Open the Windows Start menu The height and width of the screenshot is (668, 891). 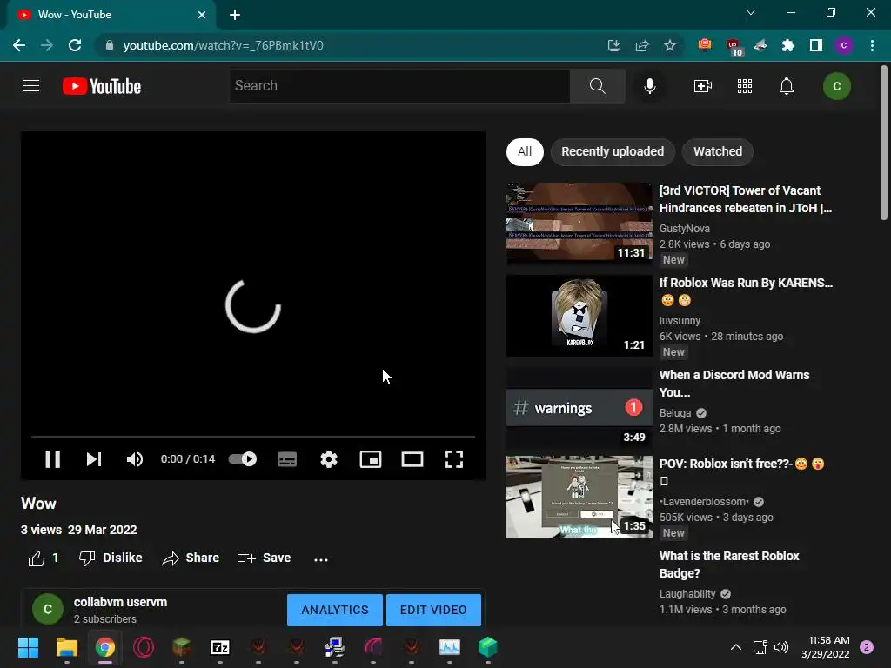pyautogui.click(x=28, y=647)
